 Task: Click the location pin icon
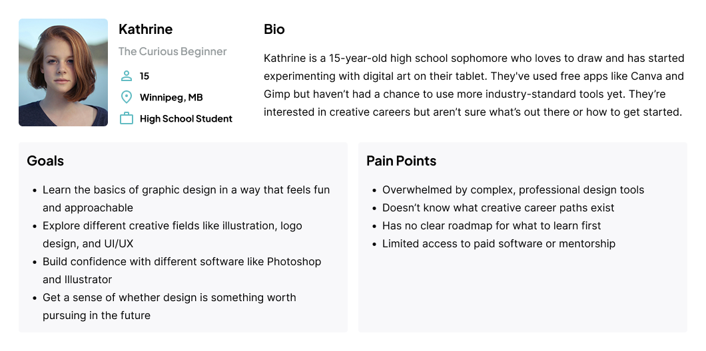pyautogui.click(x=127, y=97)
